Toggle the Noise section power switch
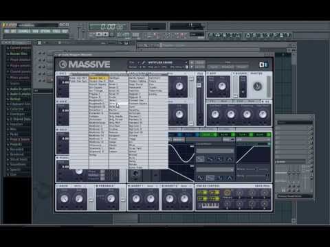 [x=58, y=186]
